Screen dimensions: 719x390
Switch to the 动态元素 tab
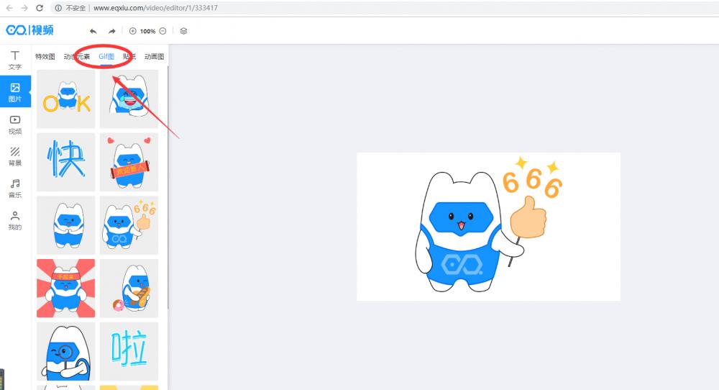click(77, 56)
